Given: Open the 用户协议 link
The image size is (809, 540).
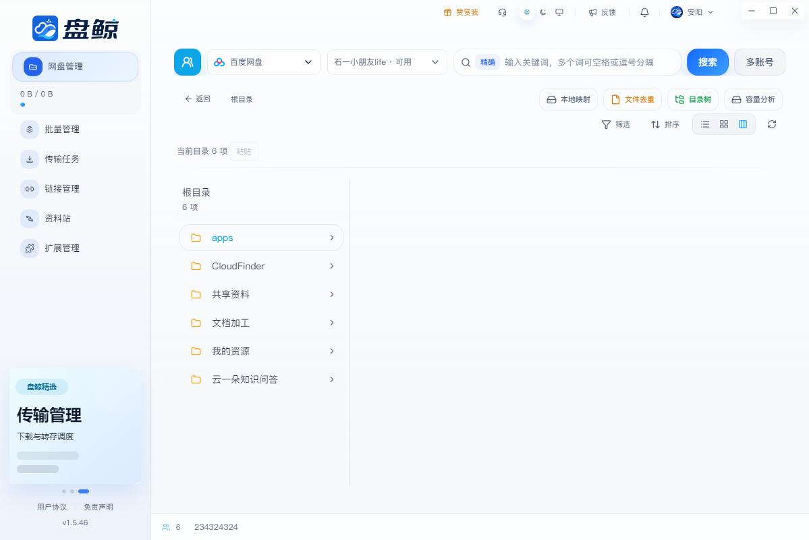Looking at the screenshot, I should (x=51, y=507).
